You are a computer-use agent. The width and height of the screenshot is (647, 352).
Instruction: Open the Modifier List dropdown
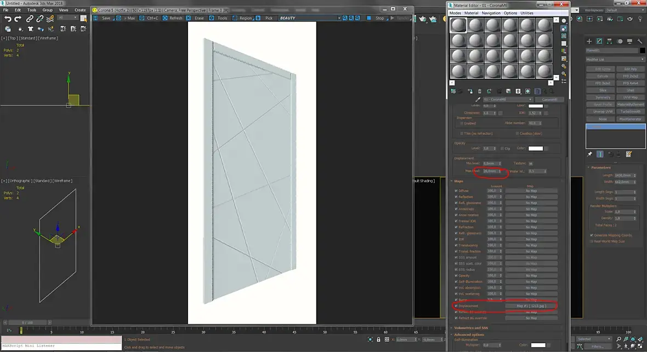click(615, 59)
